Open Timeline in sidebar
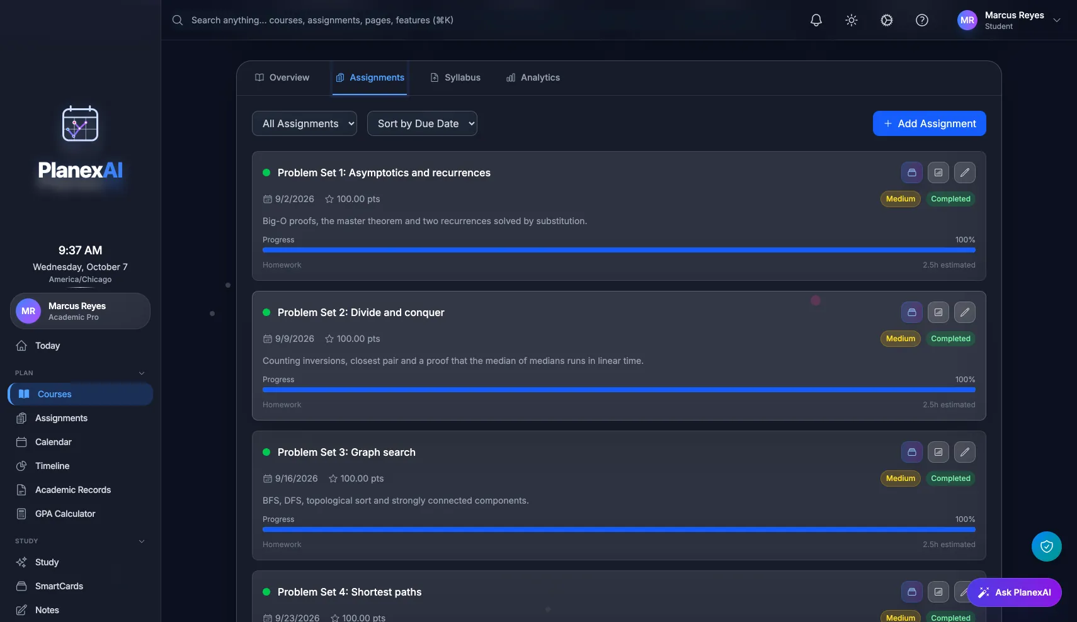This screenshot has width=1077, height=622. (80, 466)
